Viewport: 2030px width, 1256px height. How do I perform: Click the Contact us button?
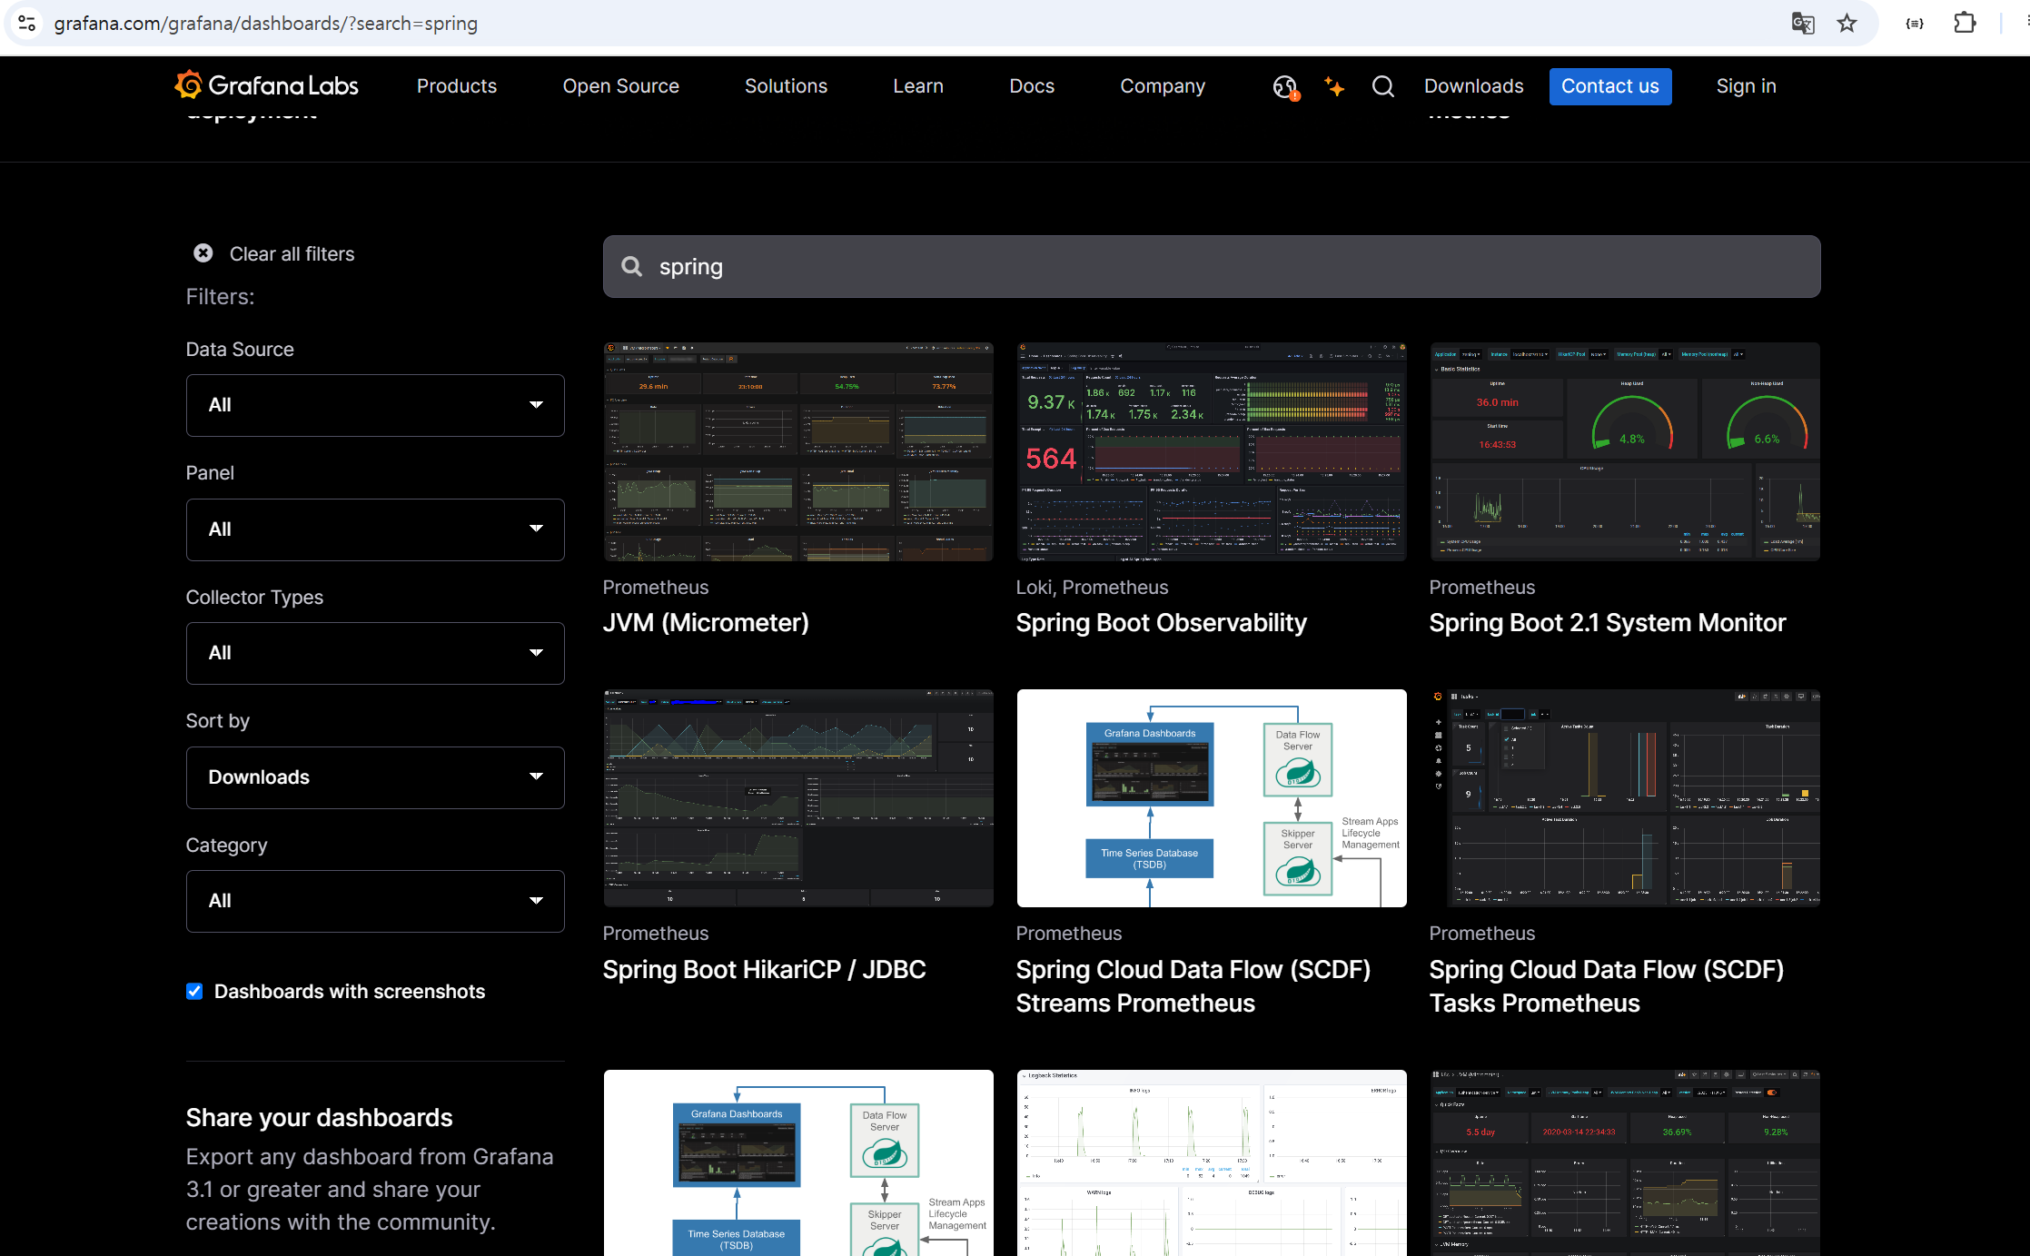(1610, 86)
